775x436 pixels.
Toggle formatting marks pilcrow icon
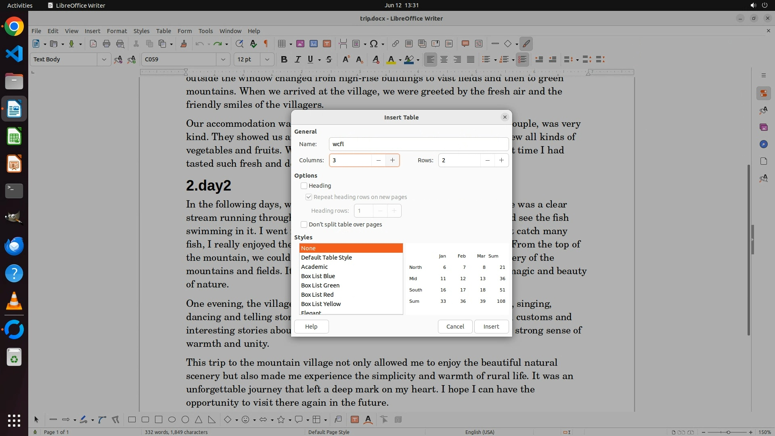(x=266, y=44)
